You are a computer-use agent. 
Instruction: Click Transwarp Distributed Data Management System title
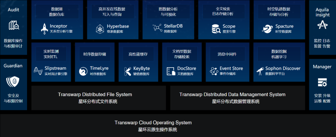click(232, 94)
